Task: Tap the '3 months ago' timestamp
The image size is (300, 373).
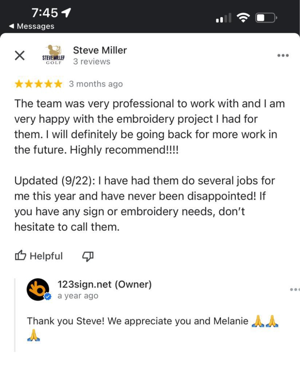Action: pos(96,84)
